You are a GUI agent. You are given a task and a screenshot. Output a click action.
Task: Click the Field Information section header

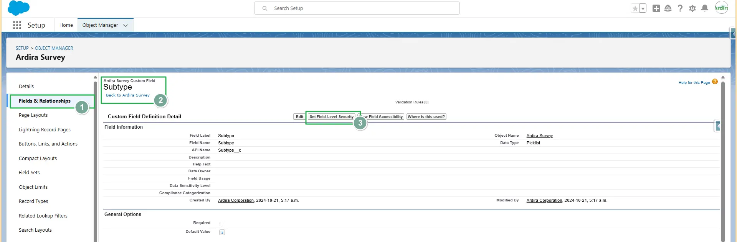pos(124,127)
